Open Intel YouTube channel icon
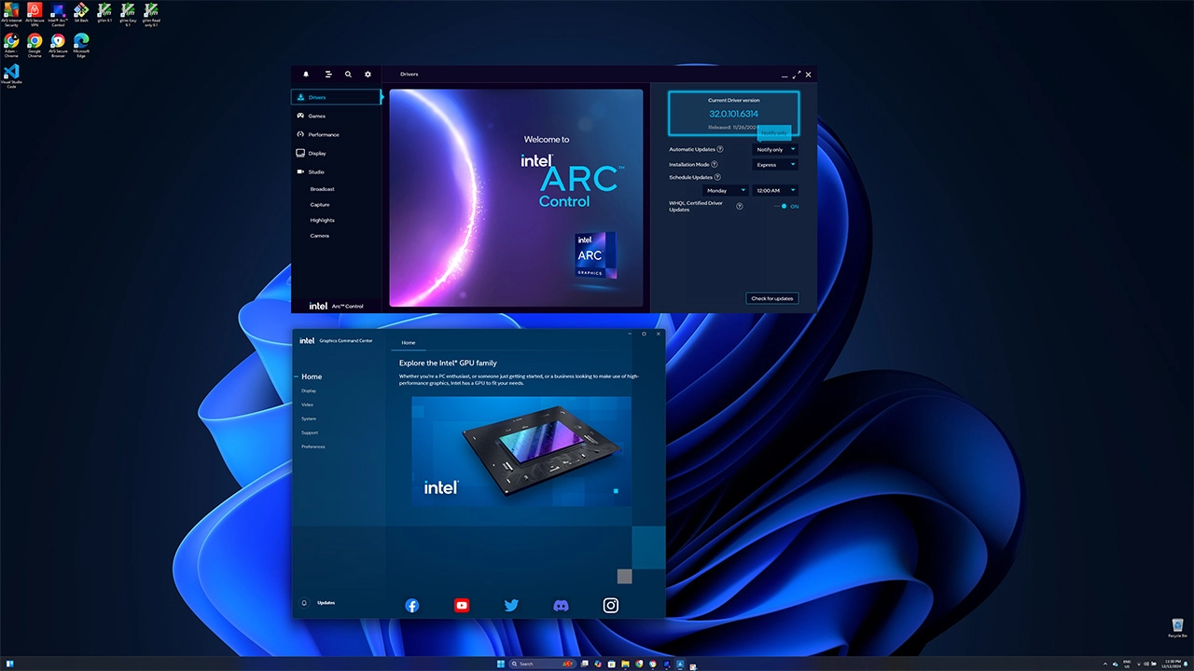 coord(462,606)
